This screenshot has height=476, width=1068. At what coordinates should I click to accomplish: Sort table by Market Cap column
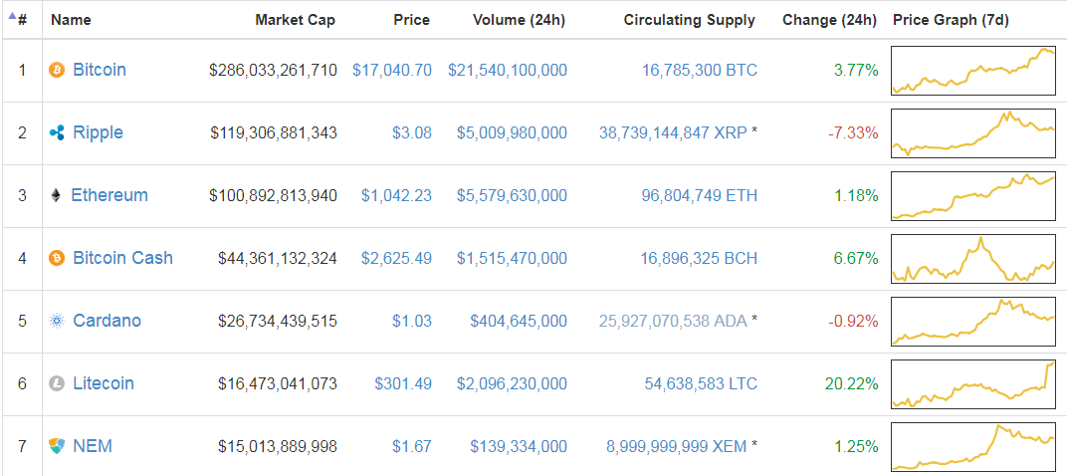click(x=295, y=20)
